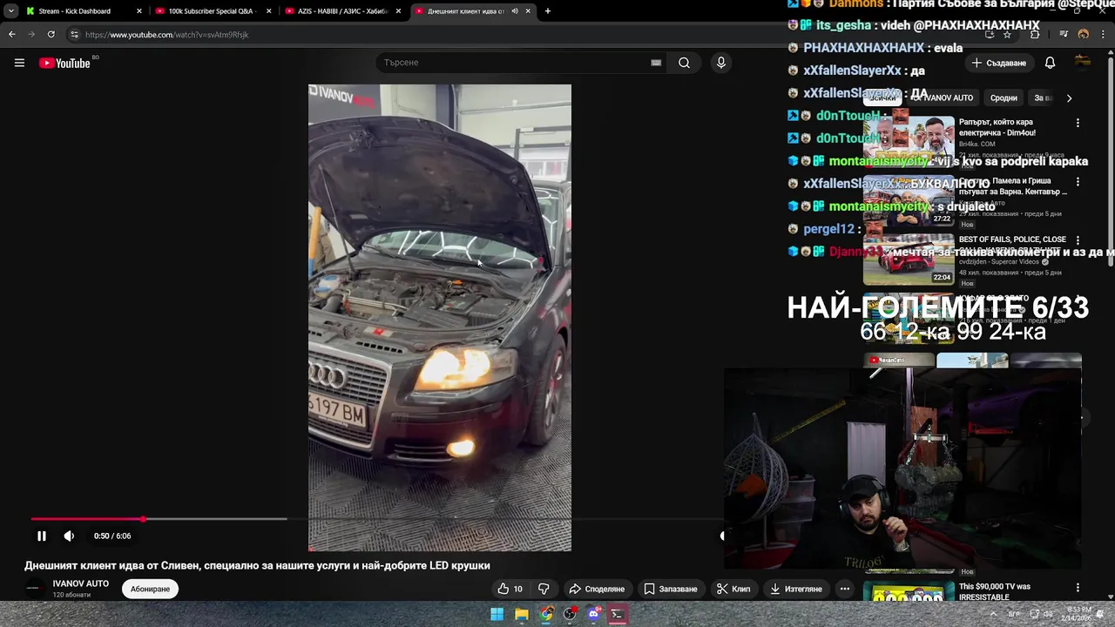Open the YouTube hamburger guide menu

click(x=19, y=63)
